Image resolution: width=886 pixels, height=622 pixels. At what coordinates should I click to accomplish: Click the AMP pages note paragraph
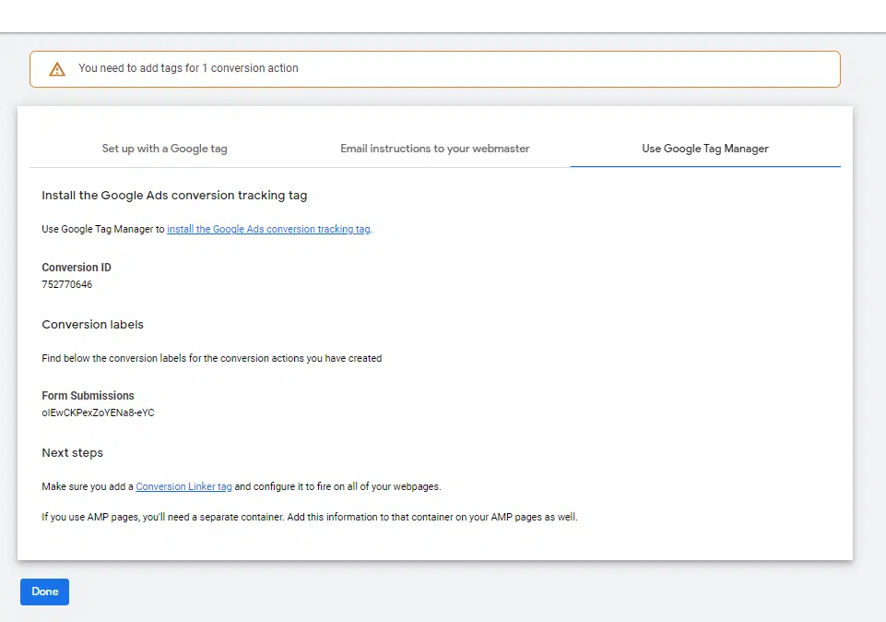[310, 517]
